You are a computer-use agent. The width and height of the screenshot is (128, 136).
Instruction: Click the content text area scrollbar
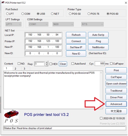pos(101,90)
